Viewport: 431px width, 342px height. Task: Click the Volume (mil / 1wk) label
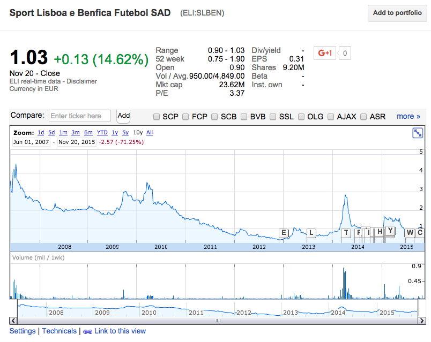(39, 257)
